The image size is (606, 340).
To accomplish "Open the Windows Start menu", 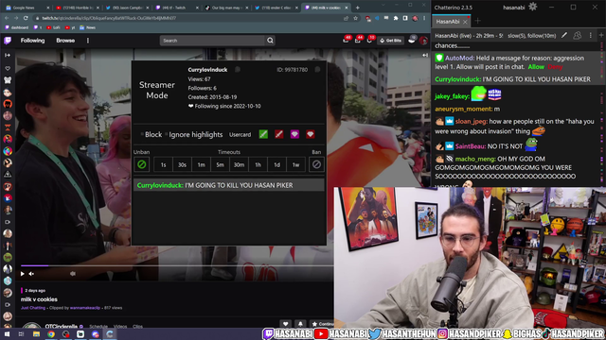I will point(7,334).
